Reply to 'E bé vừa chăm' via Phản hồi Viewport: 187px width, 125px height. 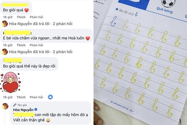(x=36, y=45)
